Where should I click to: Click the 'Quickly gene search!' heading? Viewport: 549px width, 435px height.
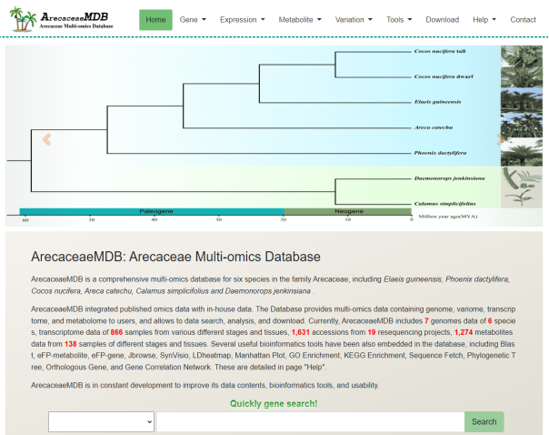coord(274,404)
